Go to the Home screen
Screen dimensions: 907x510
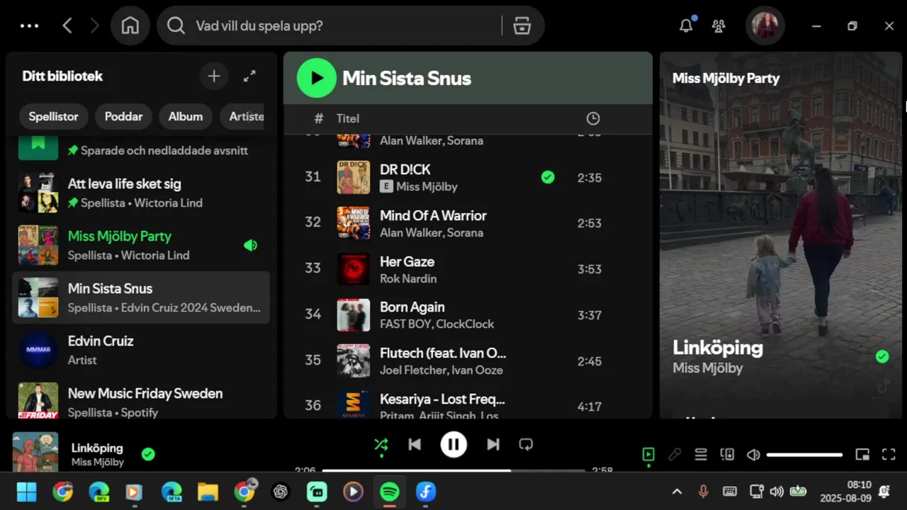(x=130, y=26)
